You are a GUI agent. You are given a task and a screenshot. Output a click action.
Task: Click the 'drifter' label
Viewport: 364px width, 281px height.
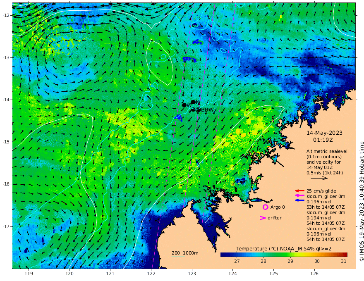click(274, 218)
